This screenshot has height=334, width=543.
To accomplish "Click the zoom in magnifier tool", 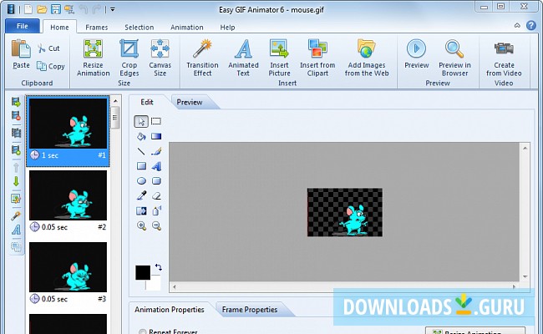I will (x=141, y=226).
